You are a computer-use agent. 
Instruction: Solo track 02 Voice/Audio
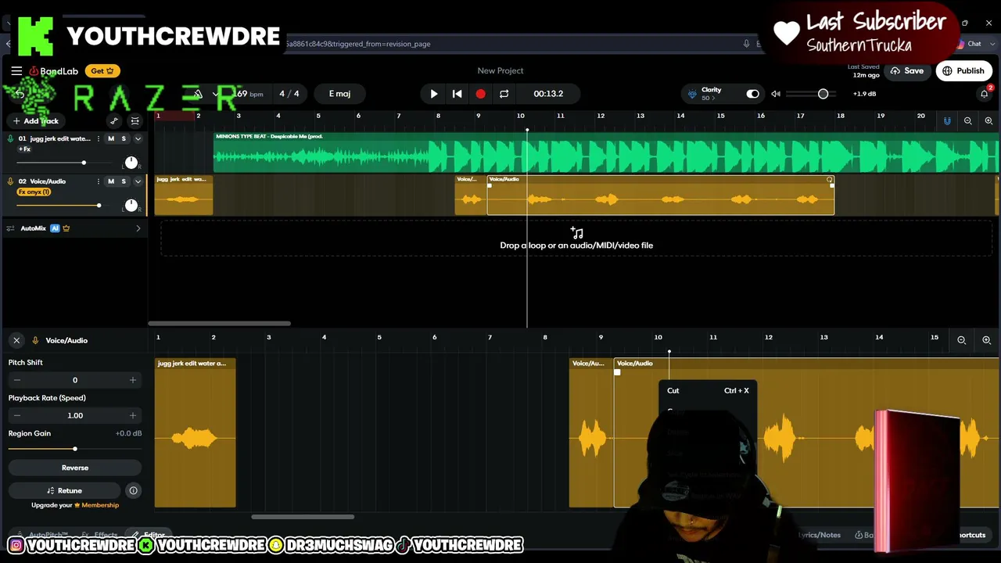(124, 181)
